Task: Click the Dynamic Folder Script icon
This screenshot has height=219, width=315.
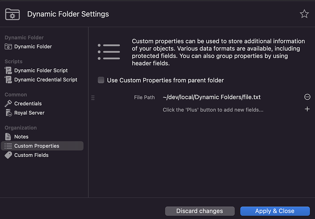Action: tap(8, 71)
